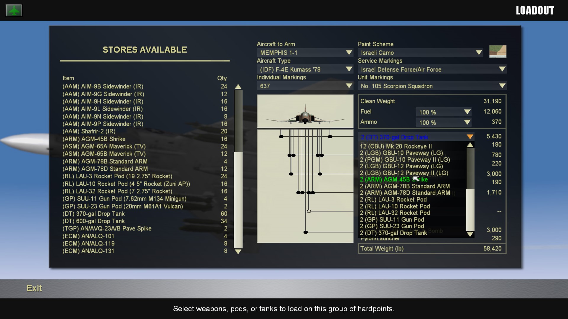
Task: Select 12 (CBU) Mk.20 Rockeye II
Action: point(396,146)
